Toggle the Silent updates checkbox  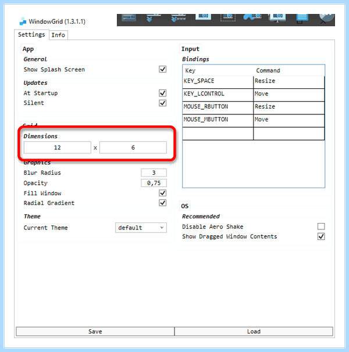163,103
